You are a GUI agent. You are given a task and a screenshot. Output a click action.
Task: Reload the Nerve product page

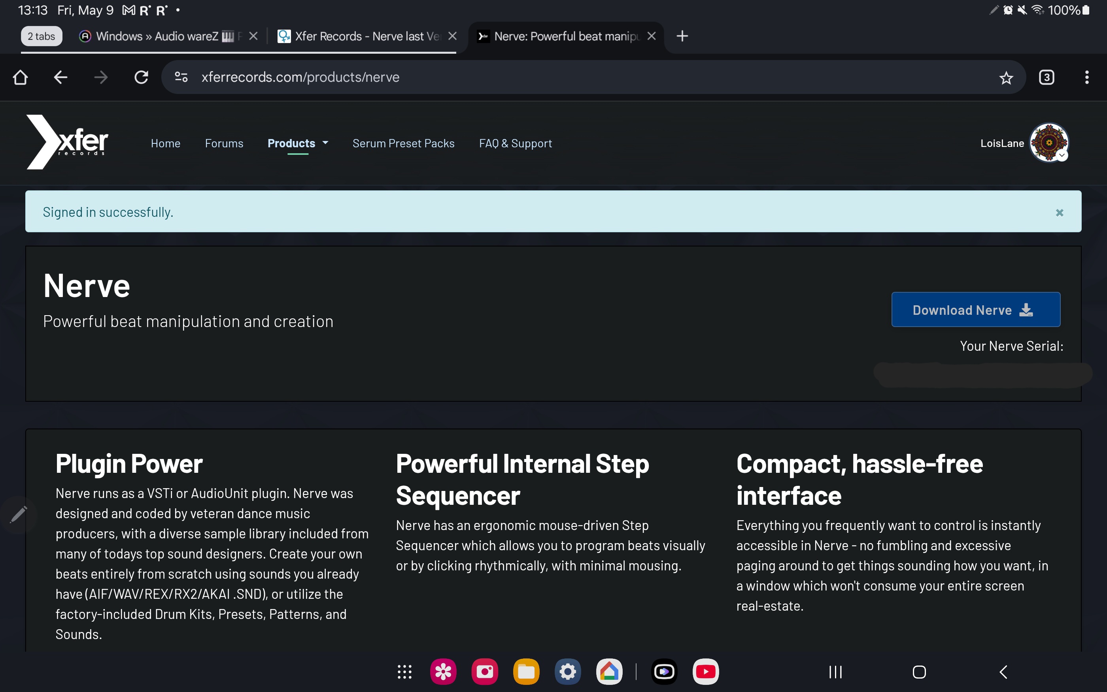[x=141, y=77]
